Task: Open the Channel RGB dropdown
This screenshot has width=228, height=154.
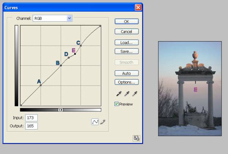Action: [53, 18]
